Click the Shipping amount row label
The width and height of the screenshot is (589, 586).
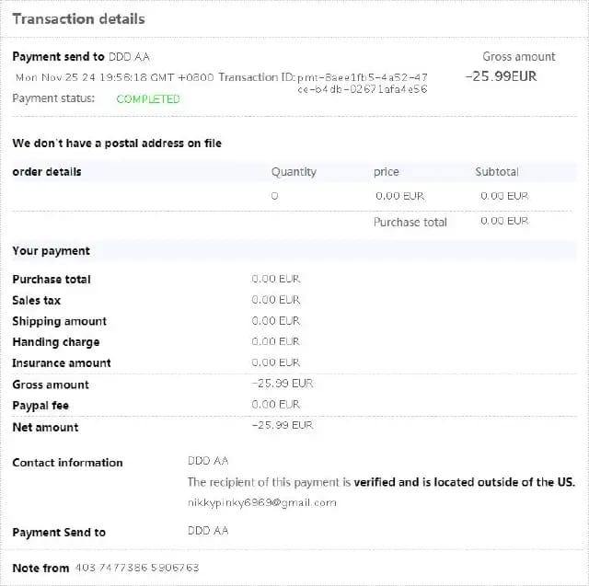pyautogui.click(x=59, y=321)
